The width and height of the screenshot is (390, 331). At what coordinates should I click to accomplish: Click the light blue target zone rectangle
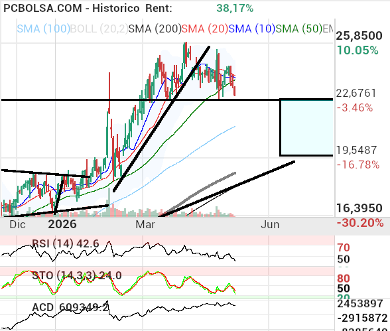[306, 127]
